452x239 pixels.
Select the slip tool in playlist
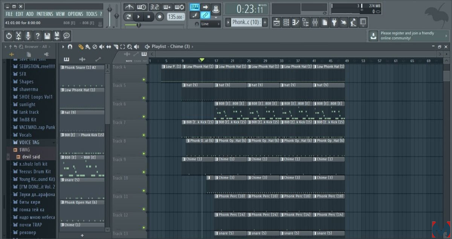(x=109, y=47)
